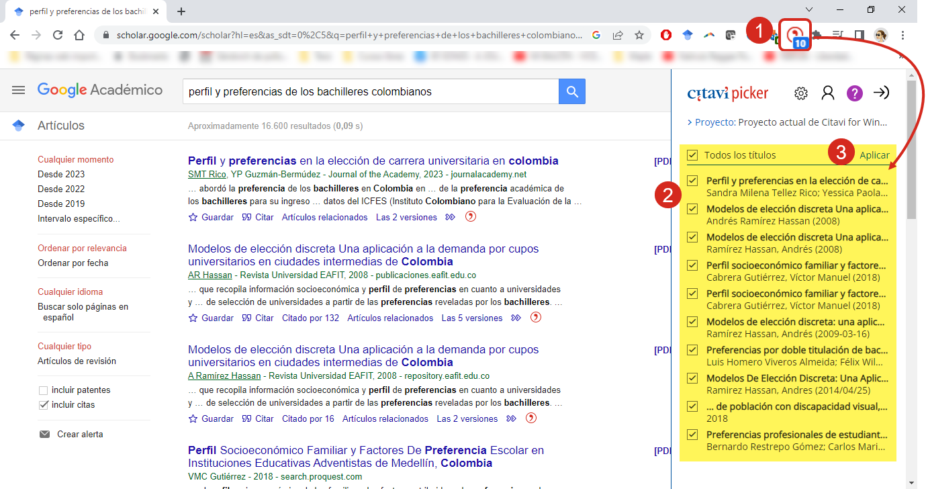Click Aplicar in Citavi Picker
This screenshot has height=489, width=926.
(x=874, y=155)
